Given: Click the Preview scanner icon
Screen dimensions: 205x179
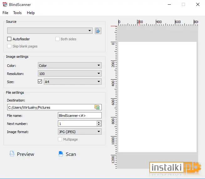Looking at the screenshot, I should tap(12, 154).
